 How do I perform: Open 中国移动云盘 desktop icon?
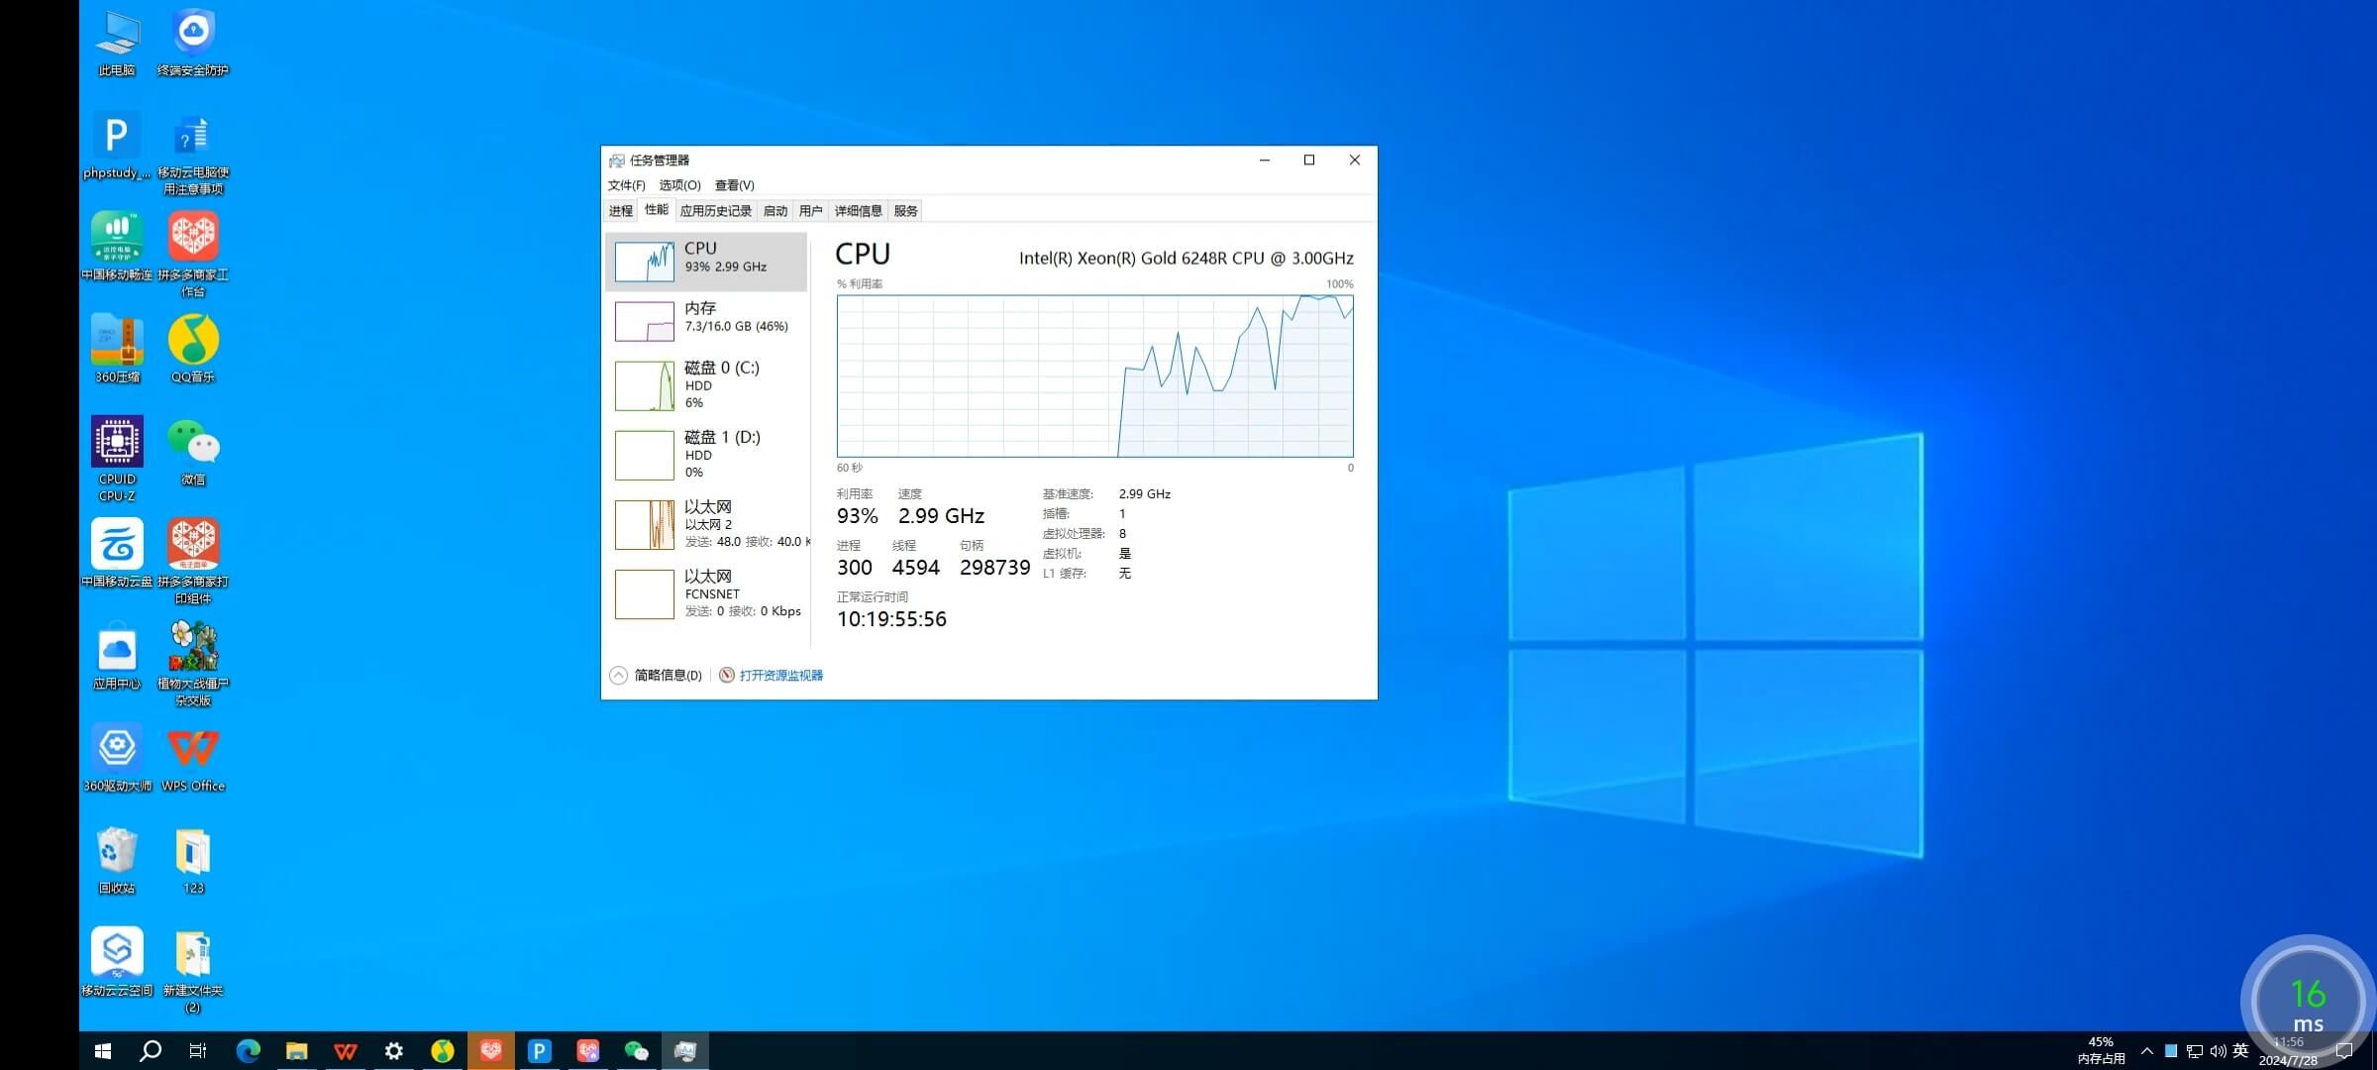pyautogui.click(x=117, y=554)
